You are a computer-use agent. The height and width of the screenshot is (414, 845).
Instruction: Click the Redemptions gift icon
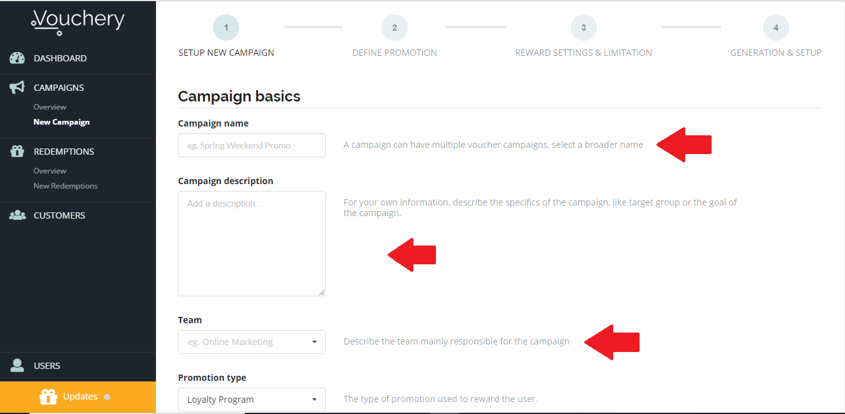(17, 152)
